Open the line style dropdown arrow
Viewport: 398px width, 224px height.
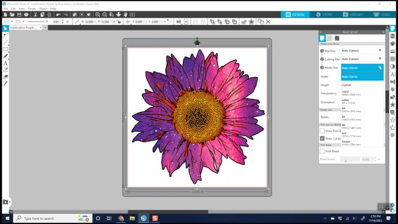[47, 22]
